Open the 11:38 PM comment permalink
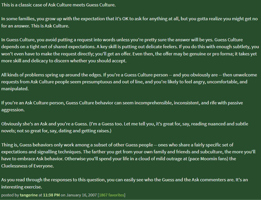The image size is (261, 200). click(51, 195)
